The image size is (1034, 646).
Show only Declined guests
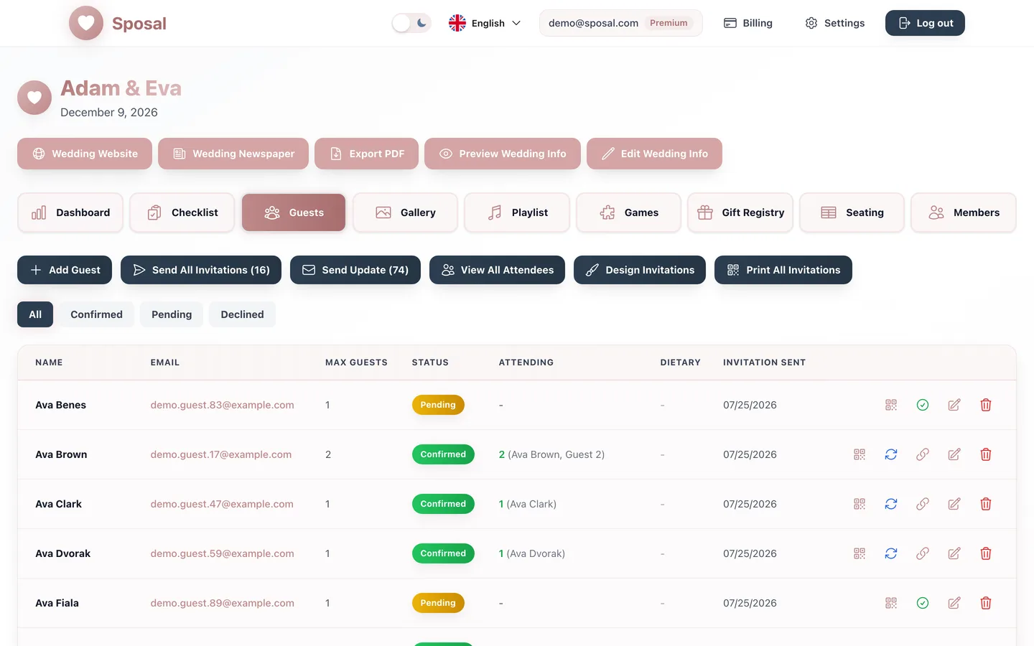[242, 314]
